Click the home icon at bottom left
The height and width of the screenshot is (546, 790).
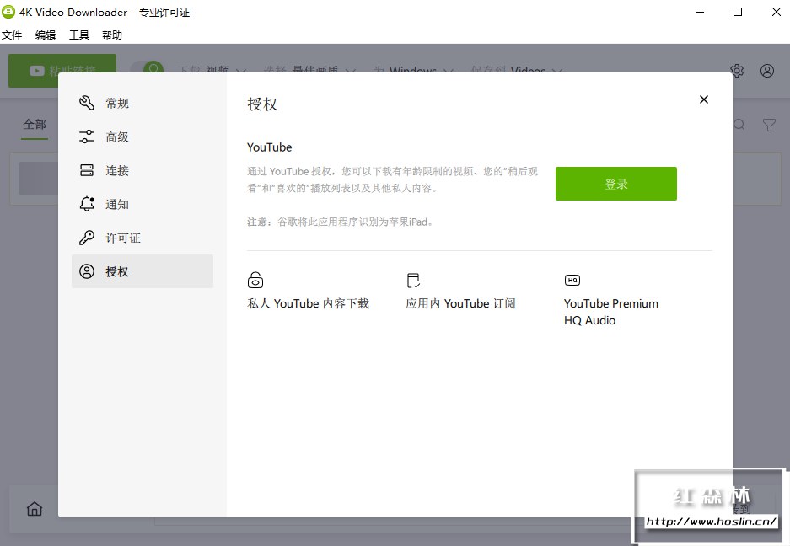pyautogui.click(x=35, y=508)
